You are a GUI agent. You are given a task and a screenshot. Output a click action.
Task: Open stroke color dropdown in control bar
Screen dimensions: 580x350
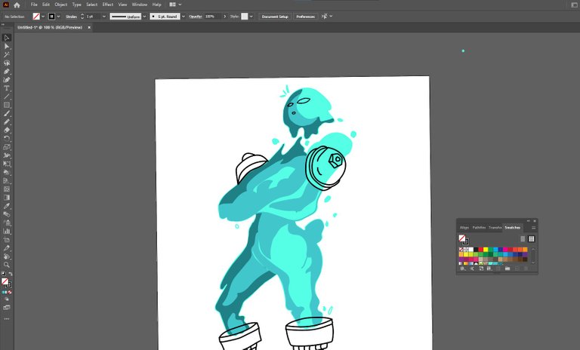tap(58, 17)
